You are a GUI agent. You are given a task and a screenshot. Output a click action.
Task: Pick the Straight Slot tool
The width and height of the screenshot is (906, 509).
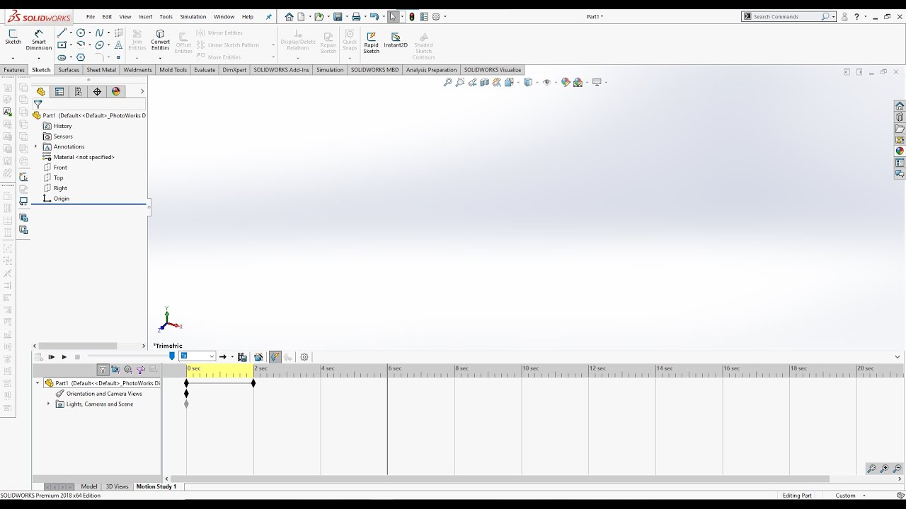(62, 57)
